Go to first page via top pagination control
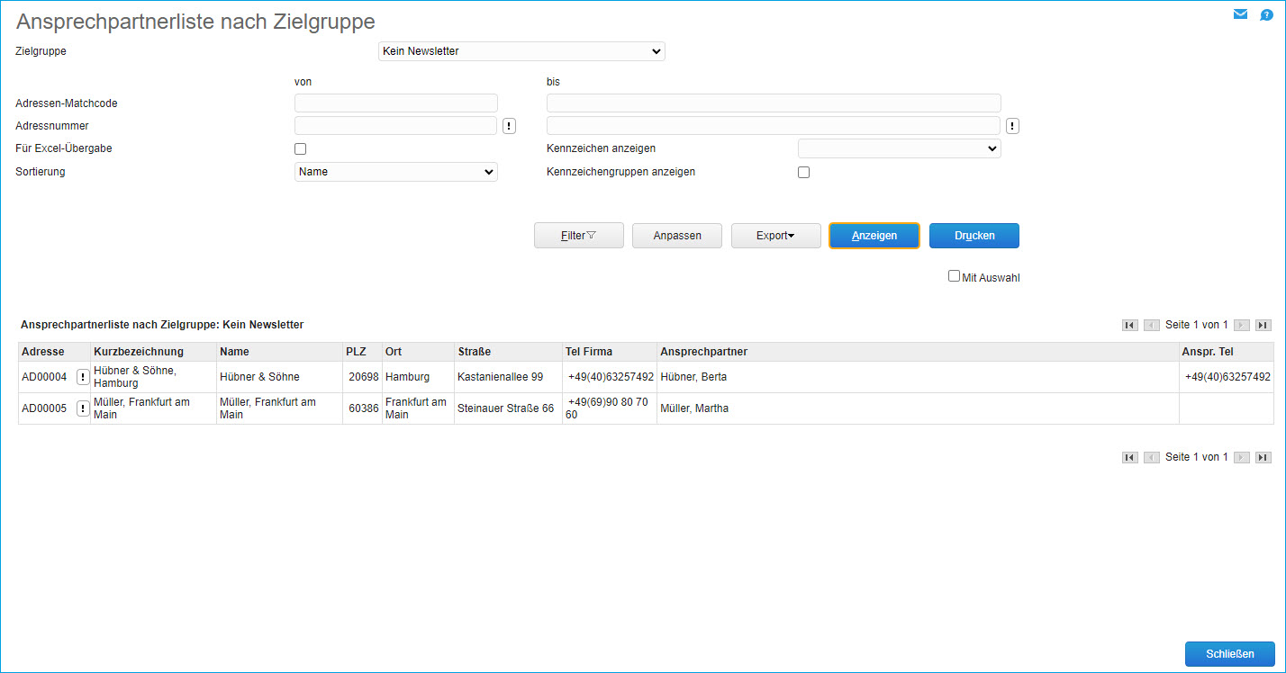Viewport: 1286px width, 673px height. click(x=1130, y=325)
